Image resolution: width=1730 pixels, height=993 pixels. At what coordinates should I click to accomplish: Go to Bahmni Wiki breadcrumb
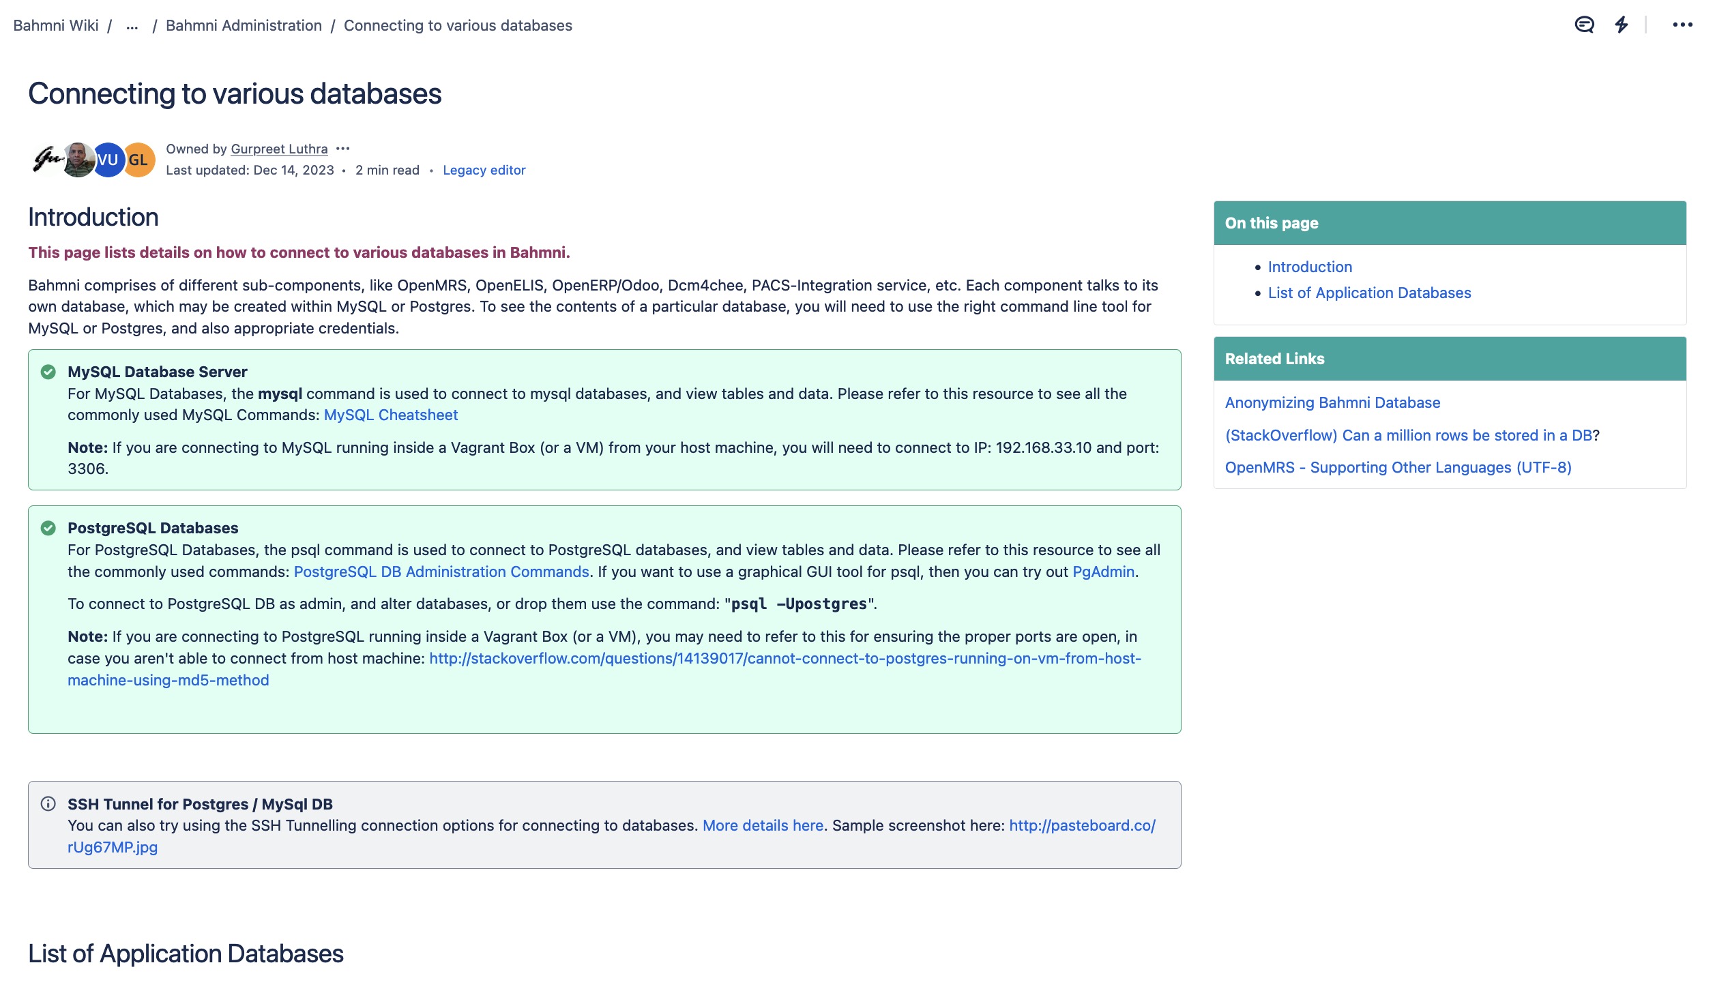point(56,26)
